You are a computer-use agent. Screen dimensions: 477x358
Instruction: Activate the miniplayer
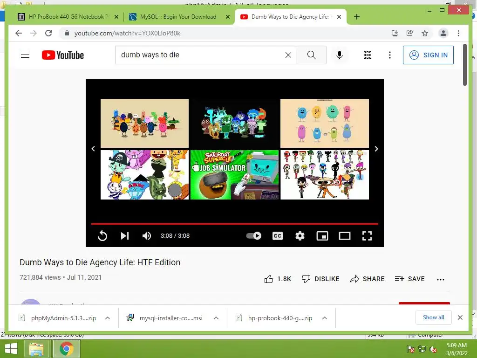click(322, 235)
